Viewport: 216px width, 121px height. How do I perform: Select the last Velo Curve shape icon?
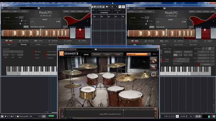click(x=213, y=48)
